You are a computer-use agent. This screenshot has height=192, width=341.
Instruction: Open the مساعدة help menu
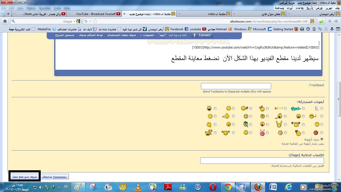(x=279, y=8)
